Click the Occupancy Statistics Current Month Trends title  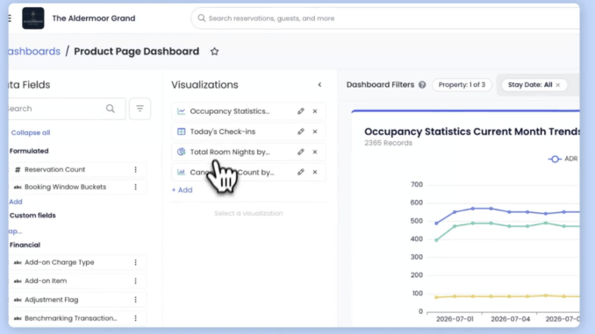472,131
